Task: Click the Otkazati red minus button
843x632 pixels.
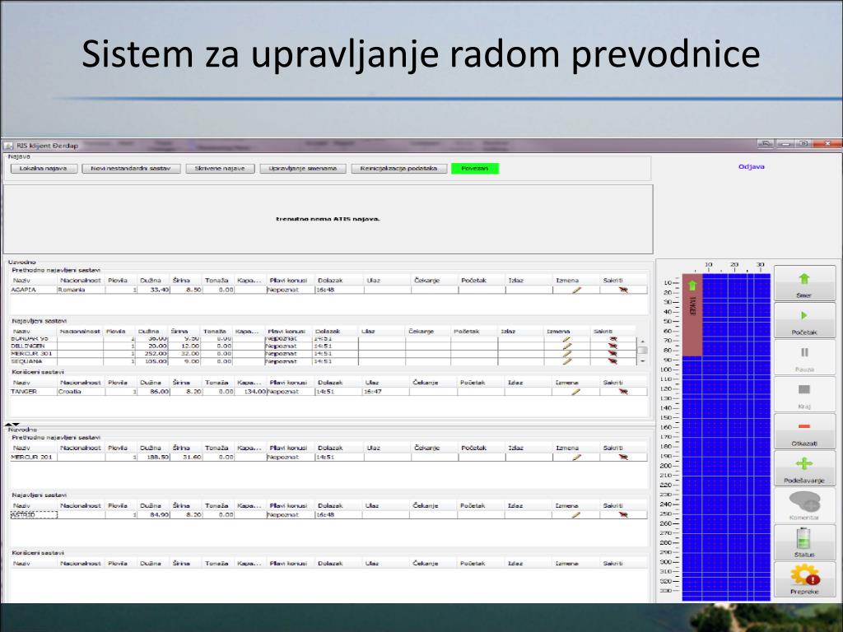Action: click(x=804, y=431)
